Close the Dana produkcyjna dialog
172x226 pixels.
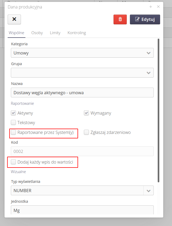(158, 7)
